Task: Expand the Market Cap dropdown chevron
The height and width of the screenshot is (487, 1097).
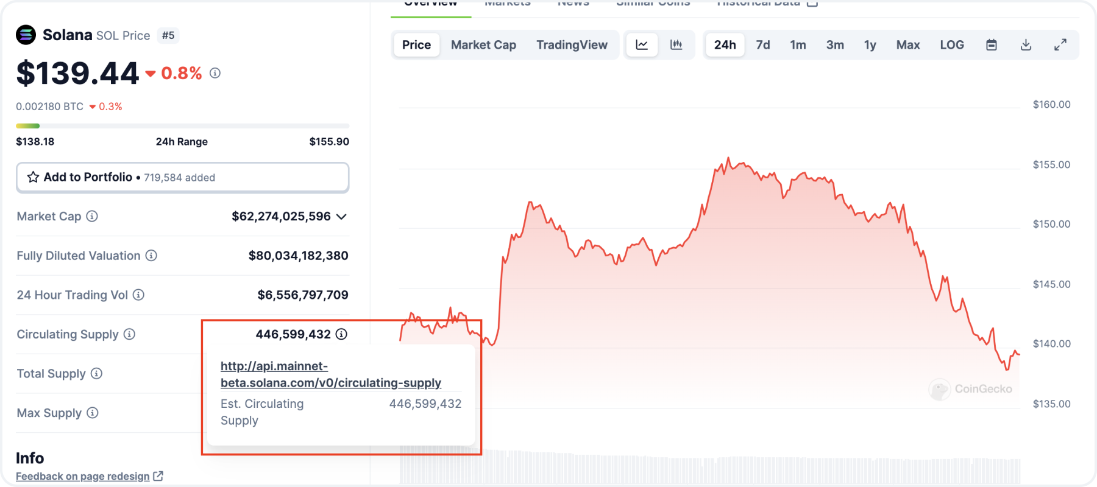Action: [x=341, y=217]
